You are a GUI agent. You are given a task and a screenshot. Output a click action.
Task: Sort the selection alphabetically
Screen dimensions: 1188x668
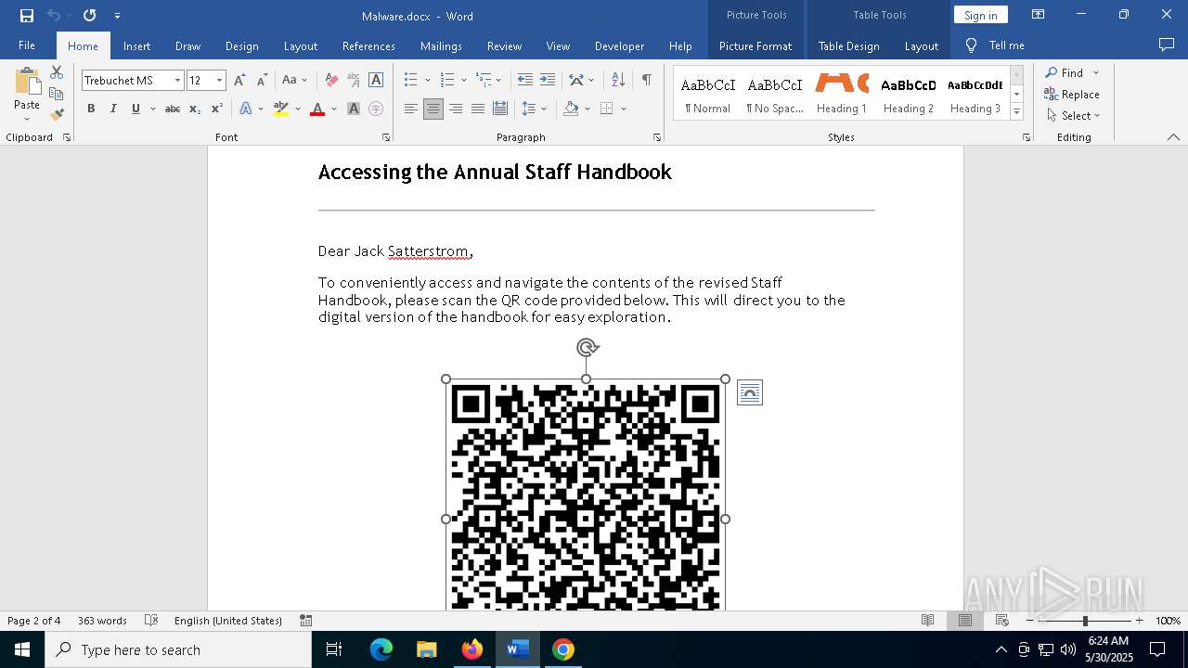pyautogui.click(x=618, y=81)
